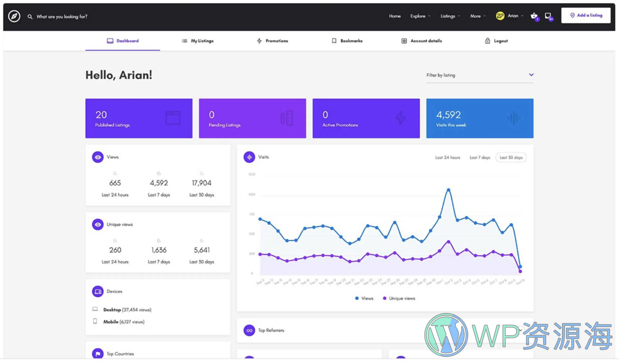Open the messages chat icon
The height and width of the screenshot is (363, 619).
click(548, 16)
